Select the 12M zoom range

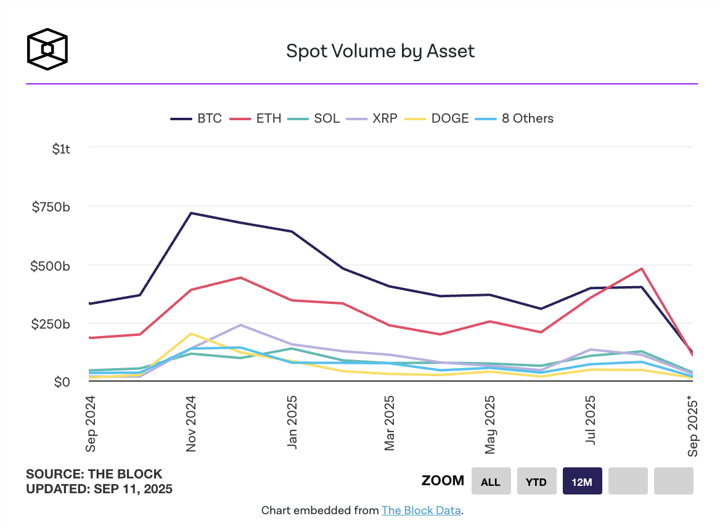coord(582,482)
